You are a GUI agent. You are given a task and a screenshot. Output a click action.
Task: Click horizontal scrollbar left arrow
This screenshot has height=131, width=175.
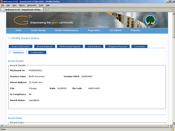[x=1, y=126]
